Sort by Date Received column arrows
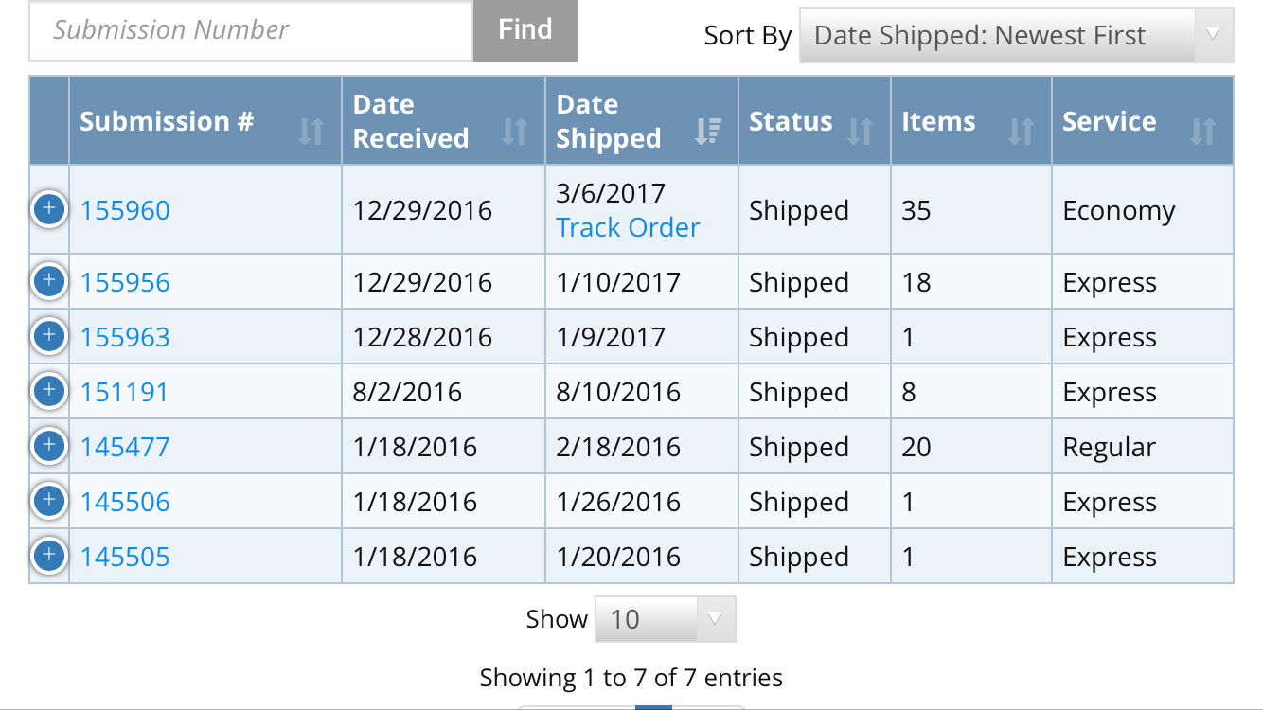1263x710 pixels. pyautogui.click(x=514, y=131)
